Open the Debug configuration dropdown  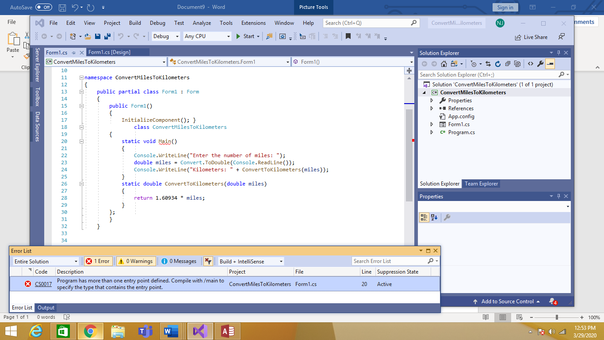pyautogui.click(x=166, y=36)
